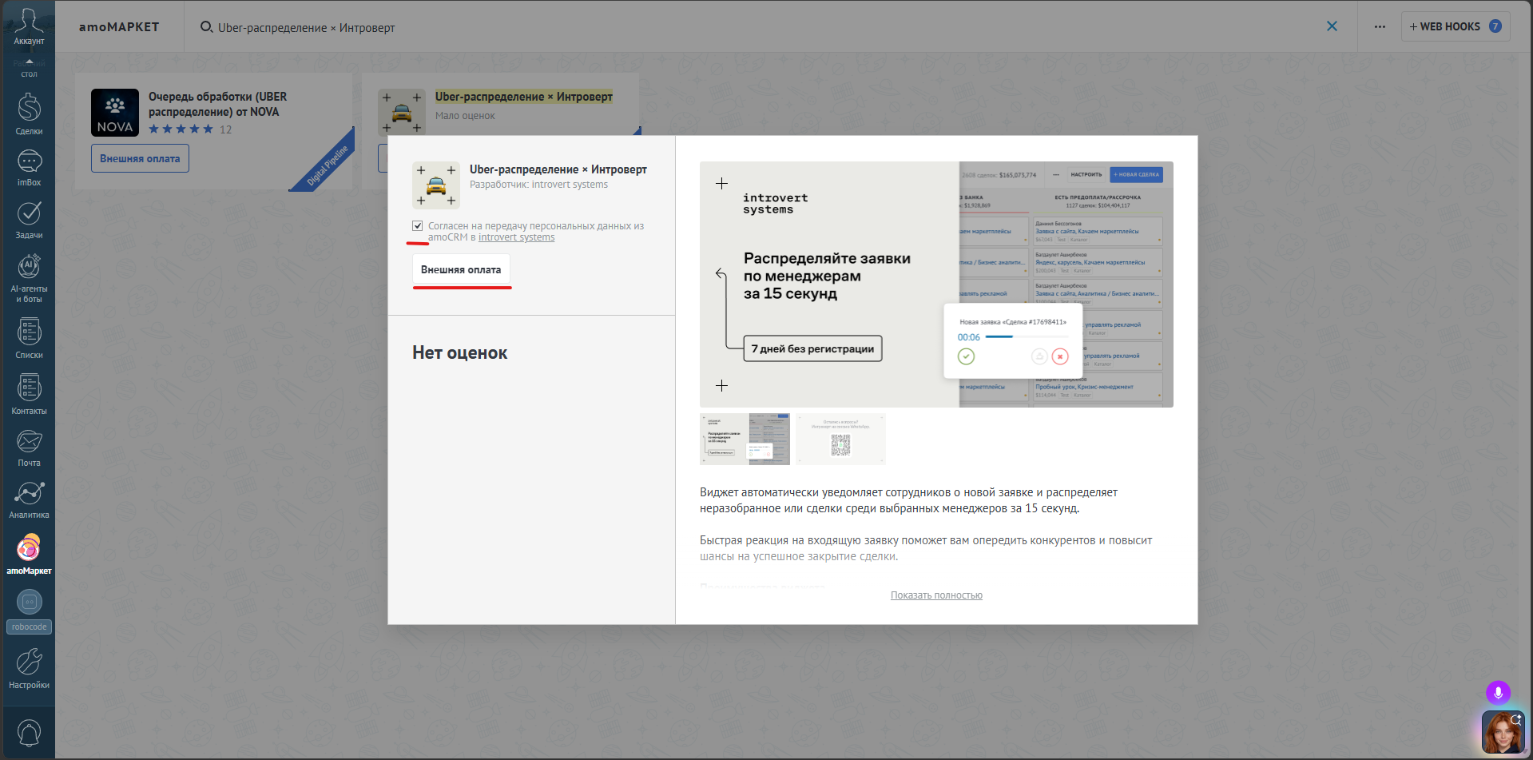Select amoМаркет in the sidebar
The height and width of the screenshot is (760, 1533).
tap(29, 554)
